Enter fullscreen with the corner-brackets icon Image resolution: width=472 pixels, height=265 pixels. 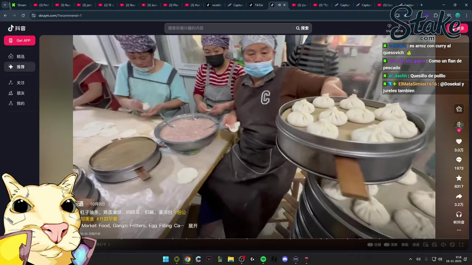461,244
